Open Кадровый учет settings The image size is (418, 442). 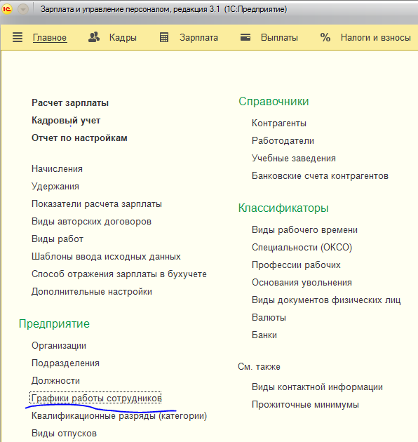(66, 121)
